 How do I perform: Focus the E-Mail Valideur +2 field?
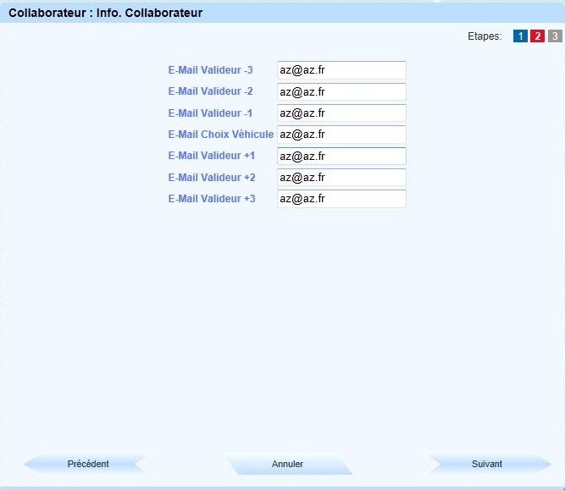point(341,178)
